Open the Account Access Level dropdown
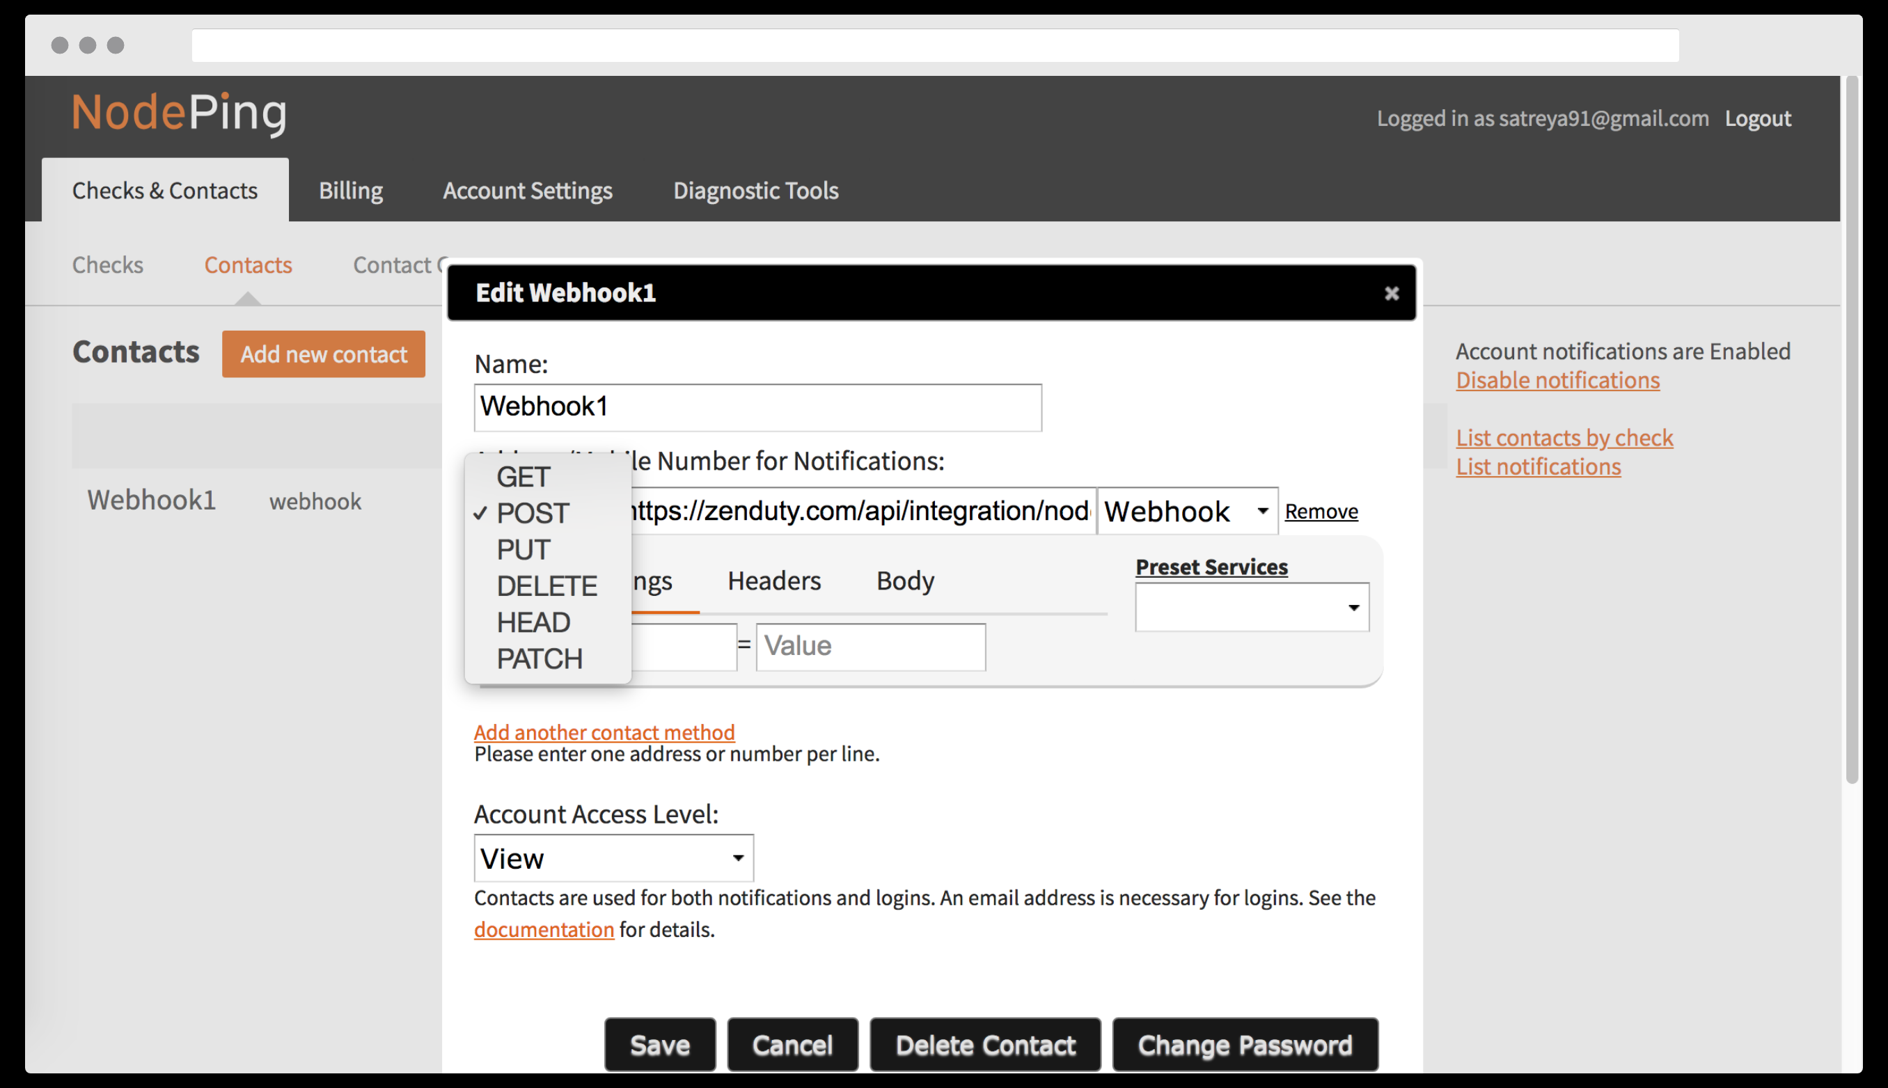This screenshot has height=1088, width=1888. point(613,858)
